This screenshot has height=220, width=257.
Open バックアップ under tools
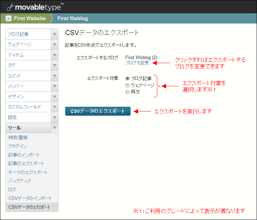coord(19,181)
